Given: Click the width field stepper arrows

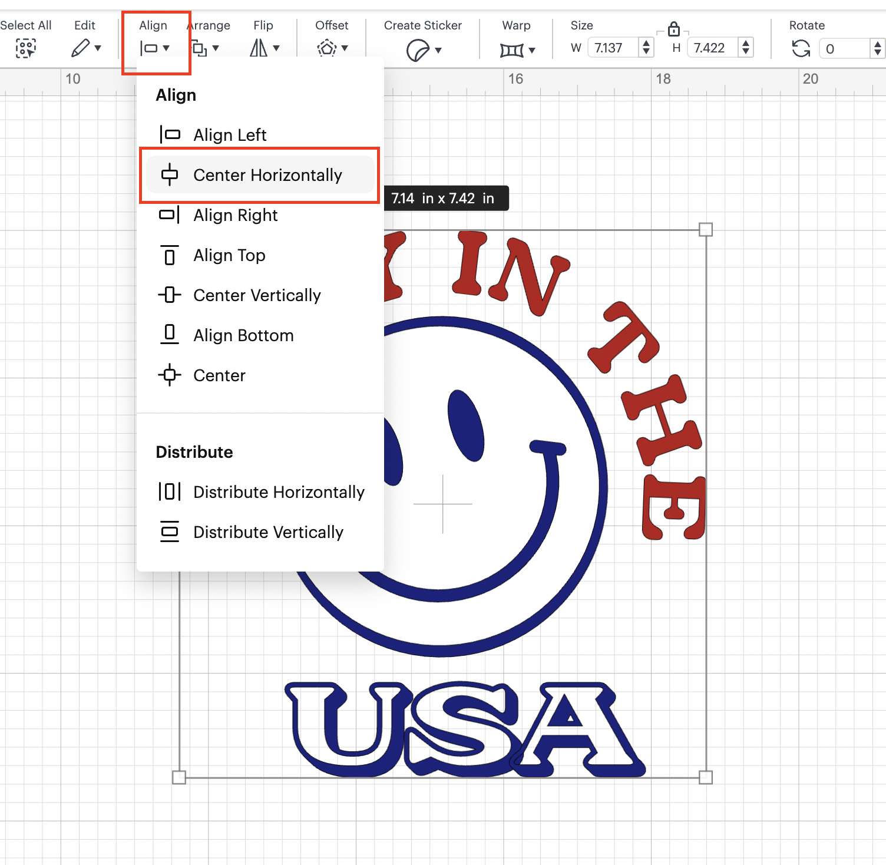Looking at the screenshot, I should [646, 48].
